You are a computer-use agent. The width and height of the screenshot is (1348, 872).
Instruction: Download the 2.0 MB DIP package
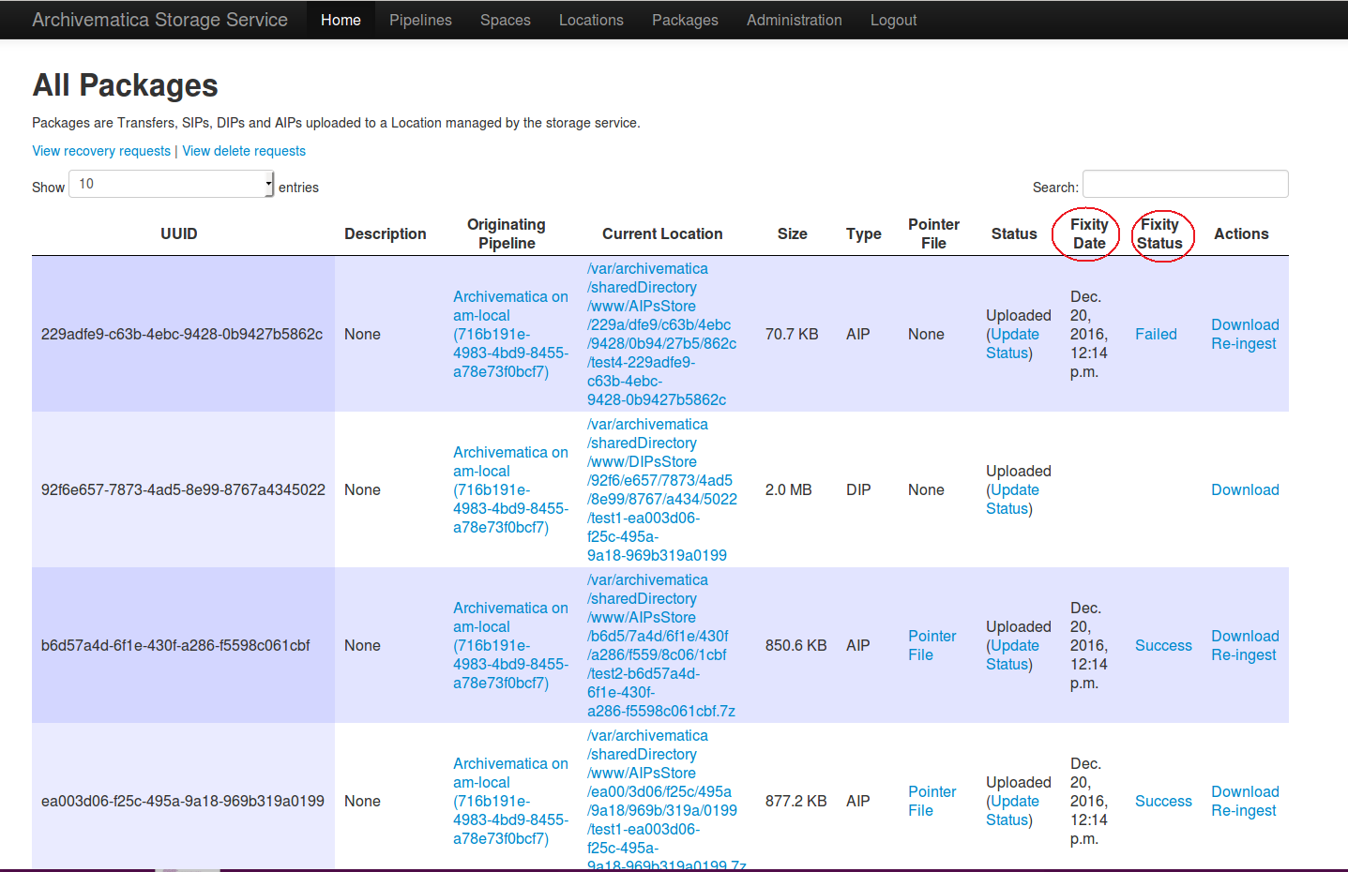[1245, 489]
